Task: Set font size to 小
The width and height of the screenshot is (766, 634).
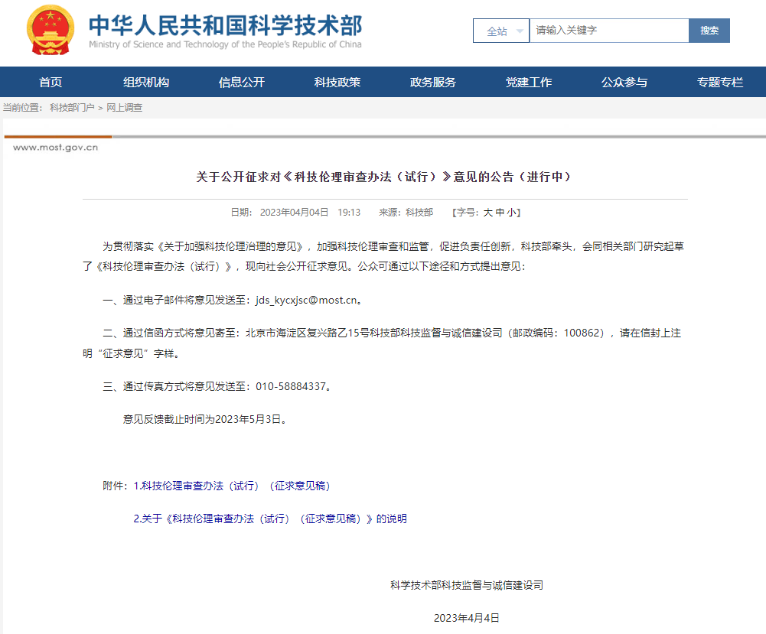Action: pyautogui.click(x=511, y=213)
